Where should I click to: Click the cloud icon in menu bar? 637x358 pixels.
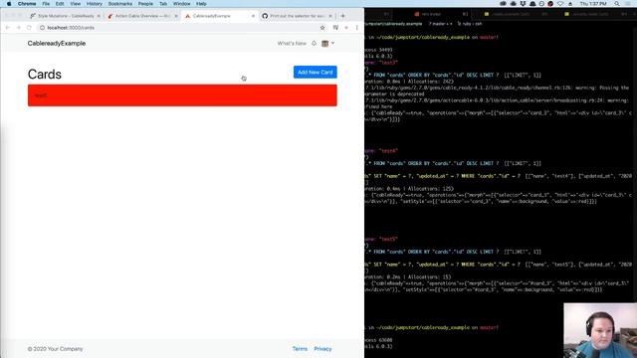pos(514,4)
